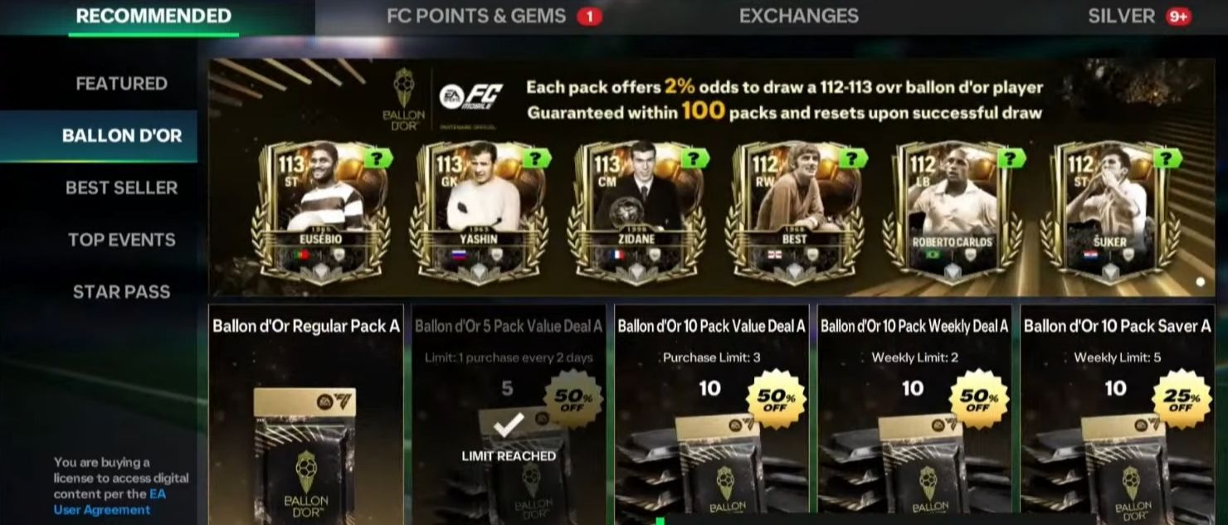Select Best Seller in the sidebar
Image resolution: width=1228 pixels, height=525 pixels.
click(121, 187)
